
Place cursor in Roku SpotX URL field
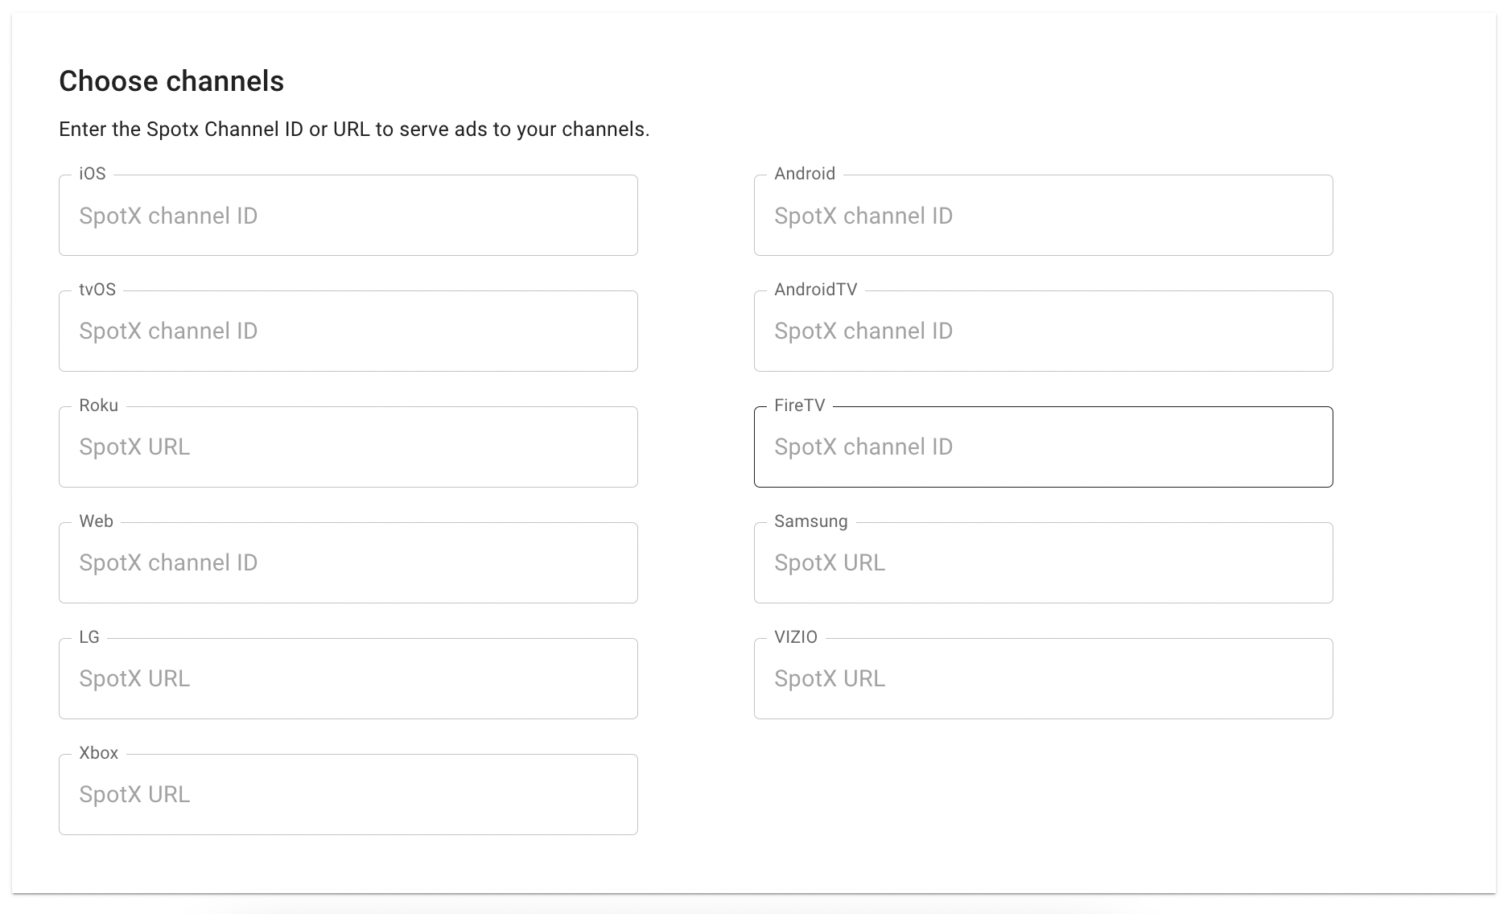(348, 447)
